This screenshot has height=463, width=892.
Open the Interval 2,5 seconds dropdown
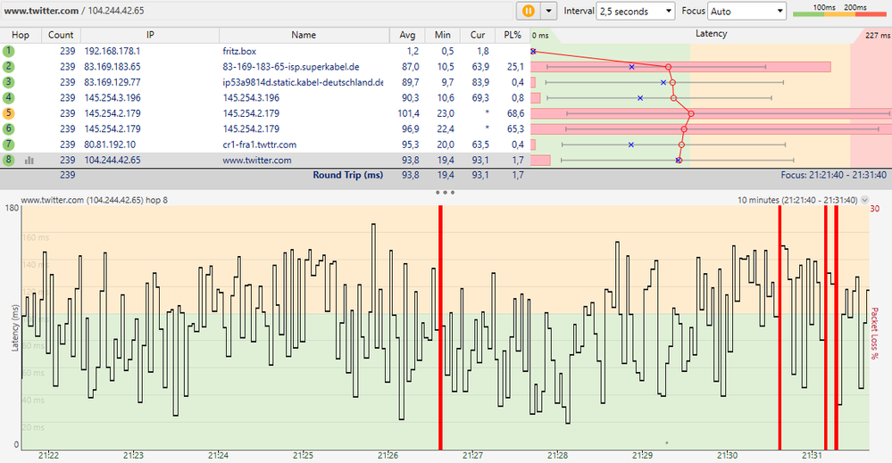tap(636, 11)
